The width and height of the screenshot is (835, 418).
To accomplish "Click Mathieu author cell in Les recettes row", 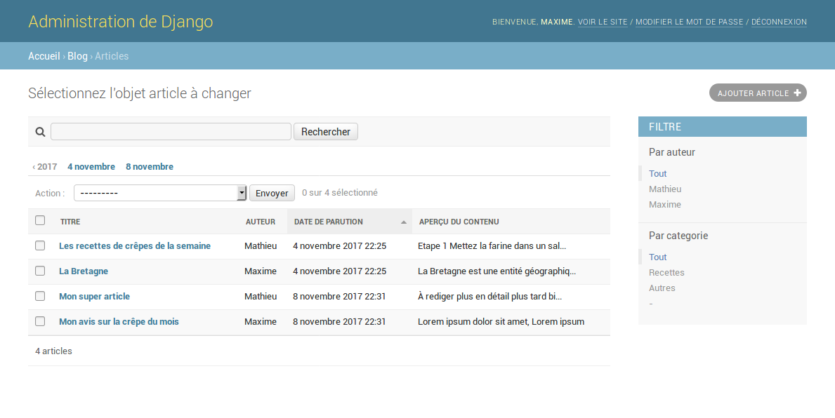I will (261, 245).
